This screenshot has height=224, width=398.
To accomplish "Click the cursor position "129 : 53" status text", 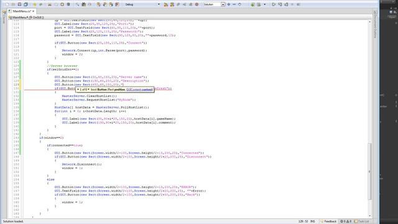I will [303, 222].
